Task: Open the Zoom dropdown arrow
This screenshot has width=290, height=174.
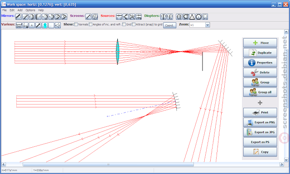Action: click(208, 25)
